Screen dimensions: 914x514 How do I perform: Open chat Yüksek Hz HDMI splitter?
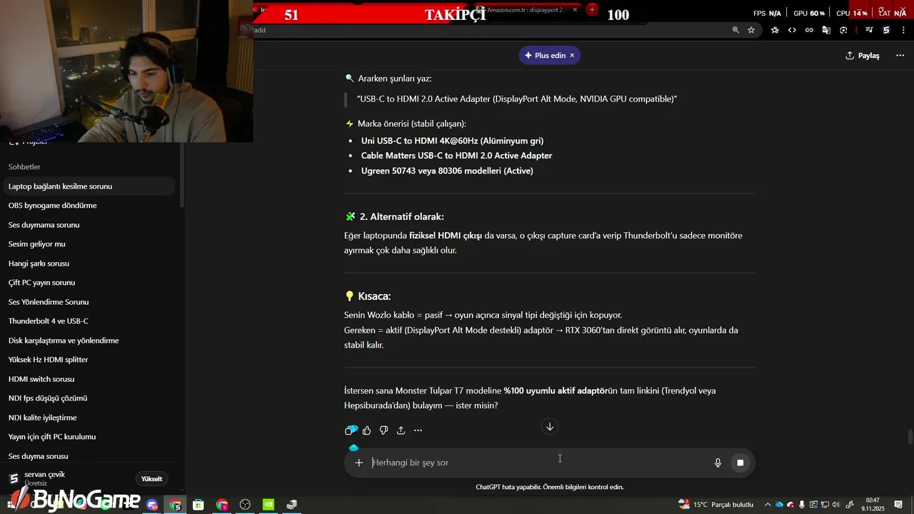[x=89, y=360]
